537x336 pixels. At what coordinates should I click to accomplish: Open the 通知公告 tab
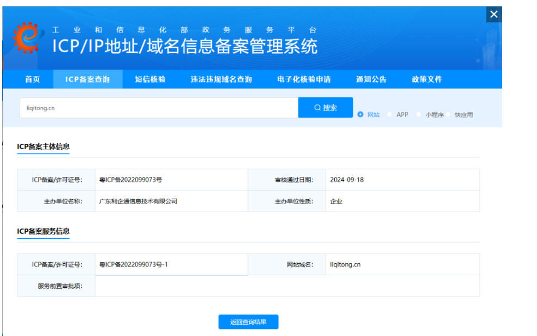point(371,79)
